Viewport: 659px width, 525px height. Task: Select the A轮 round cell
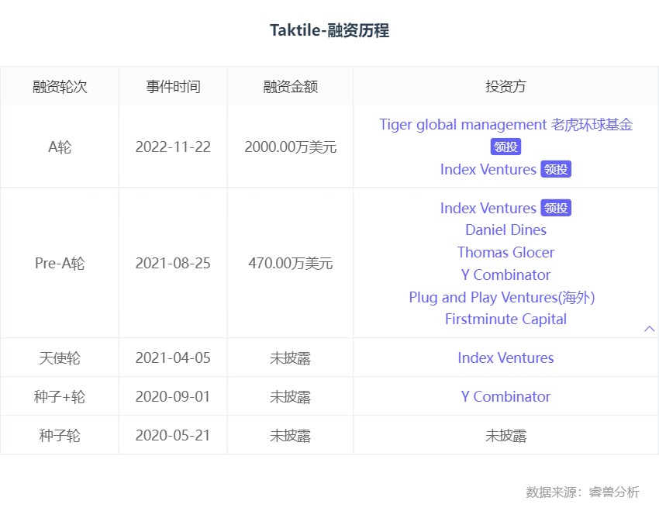(60, 147)
